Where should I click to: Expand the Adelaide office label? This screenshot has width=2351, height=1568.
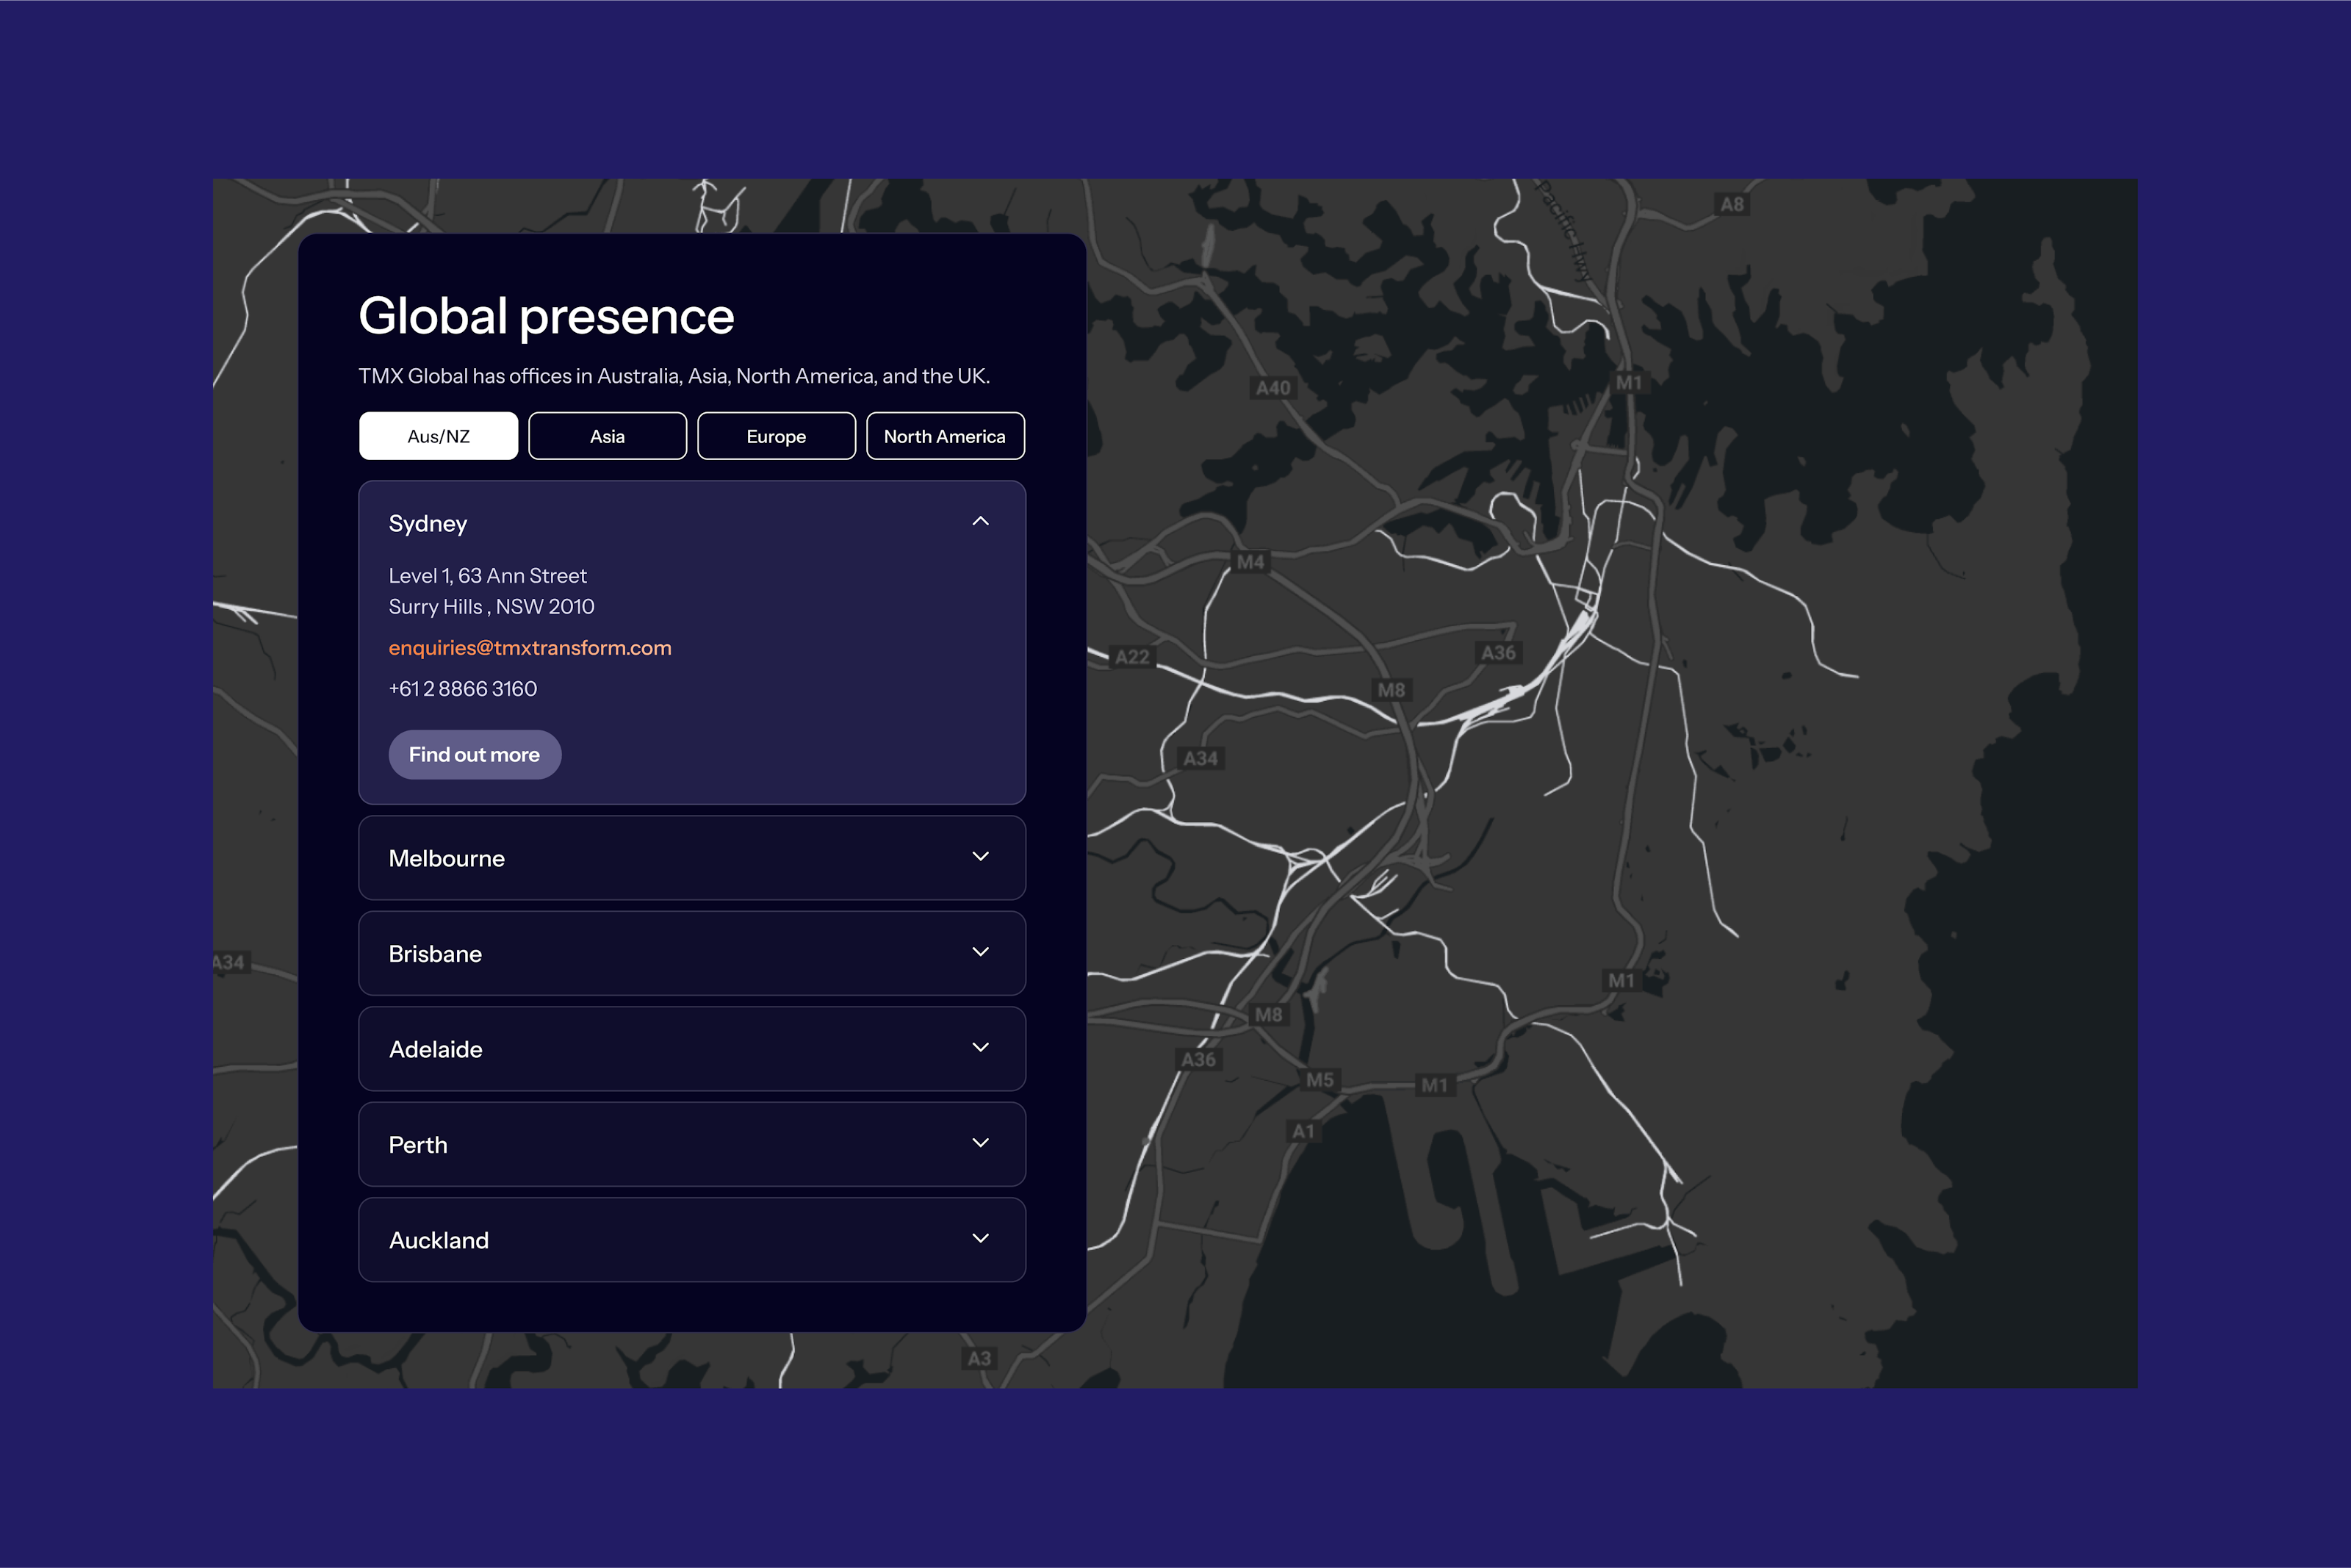tap(435, 1050)
